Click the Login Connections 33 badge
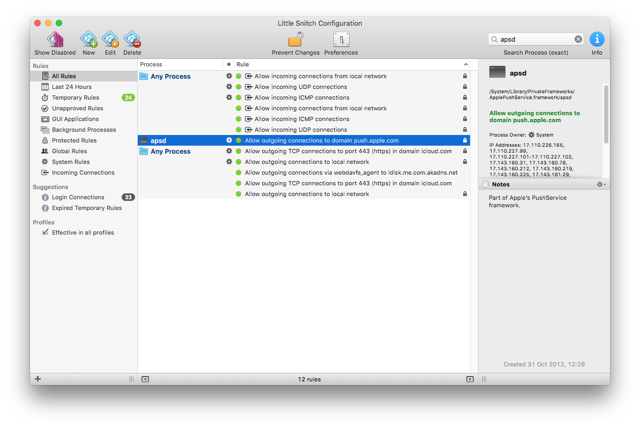 [x=128, y=197]
